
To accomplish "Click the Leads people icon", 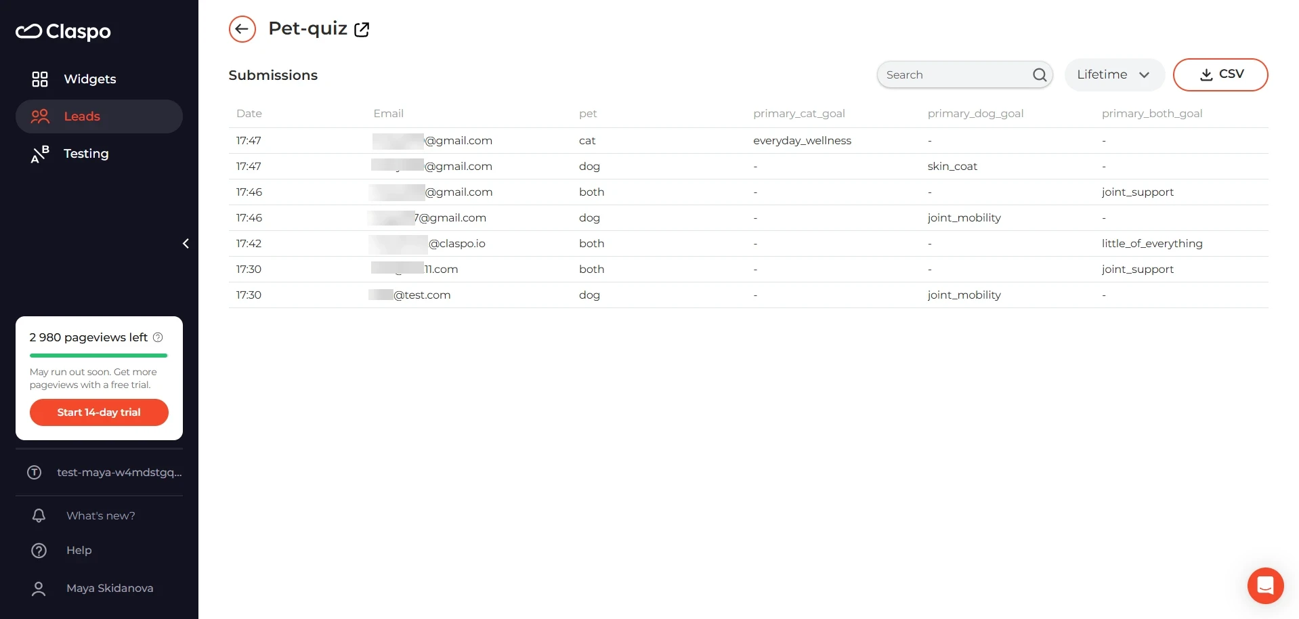I will 40,116.
